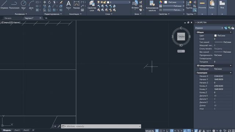This screenshot has height=132, width=235.
Task: Click Копирование свойств match properties
Action: point(152,6)
